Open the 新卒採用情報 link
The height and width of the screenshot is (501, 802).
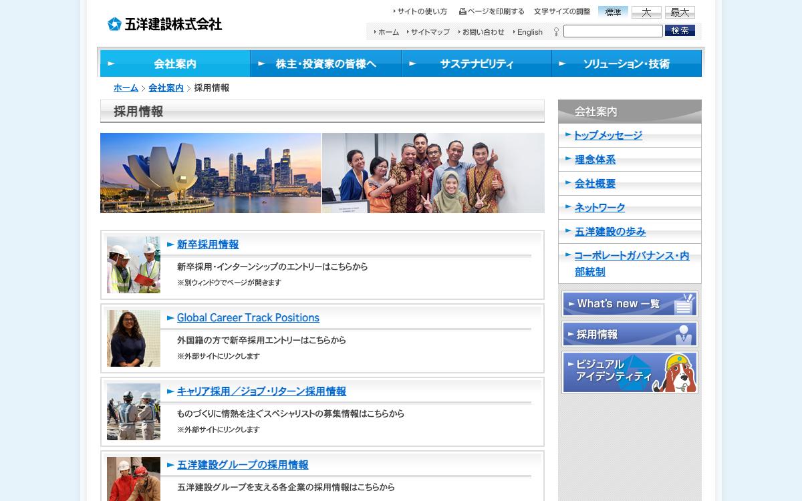(208, 244)
